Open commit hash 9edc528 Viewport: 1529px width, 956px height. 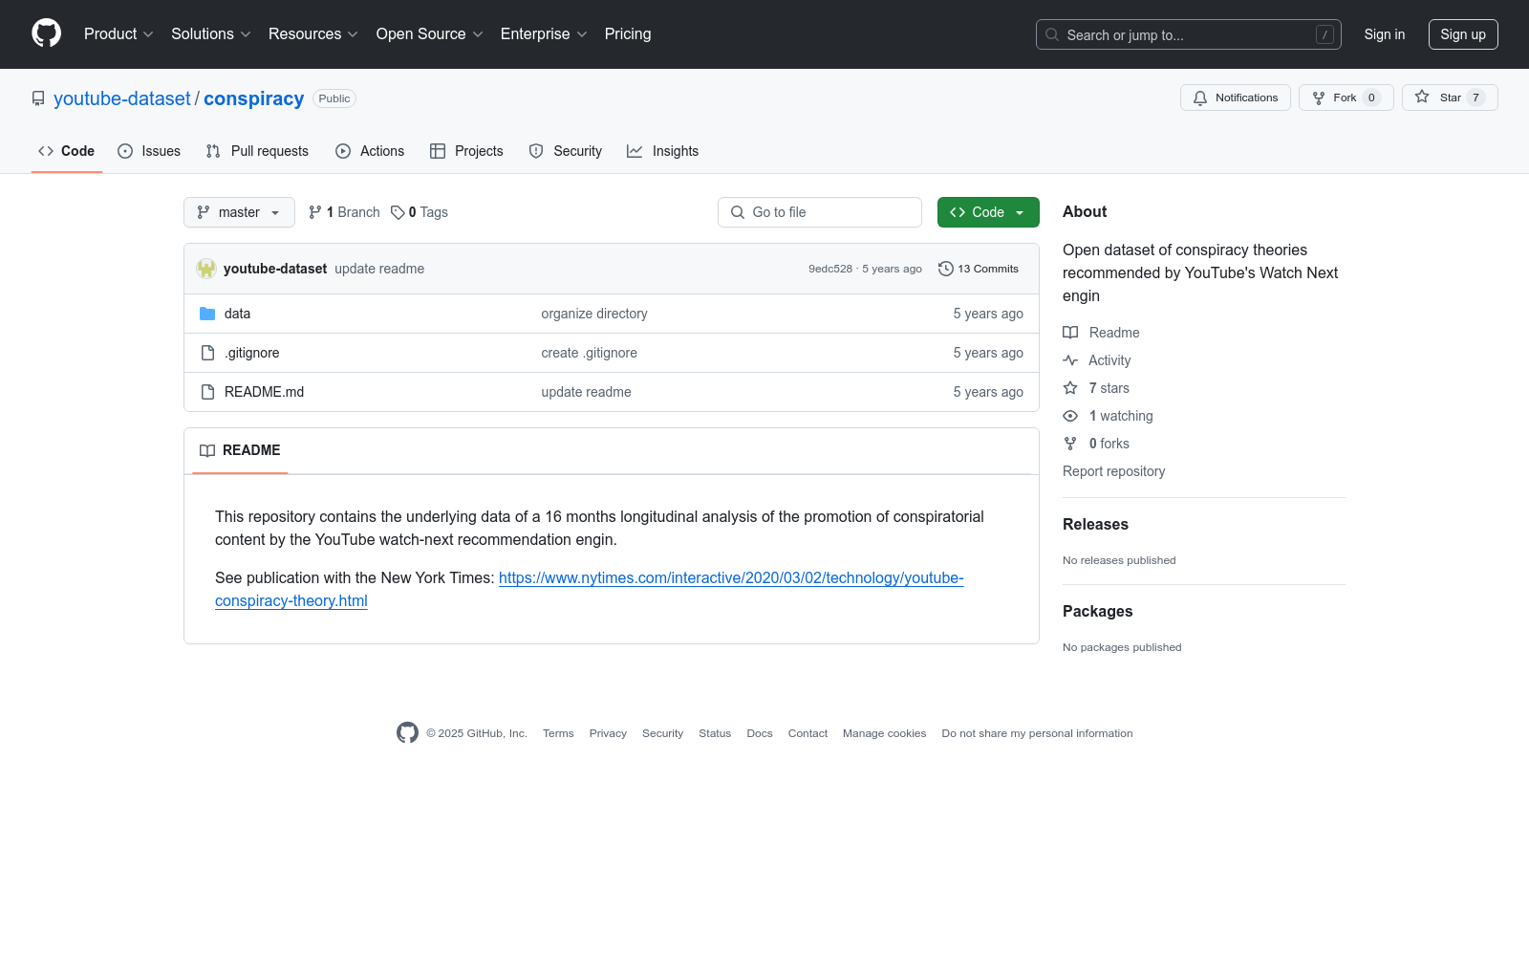point(830,269)
